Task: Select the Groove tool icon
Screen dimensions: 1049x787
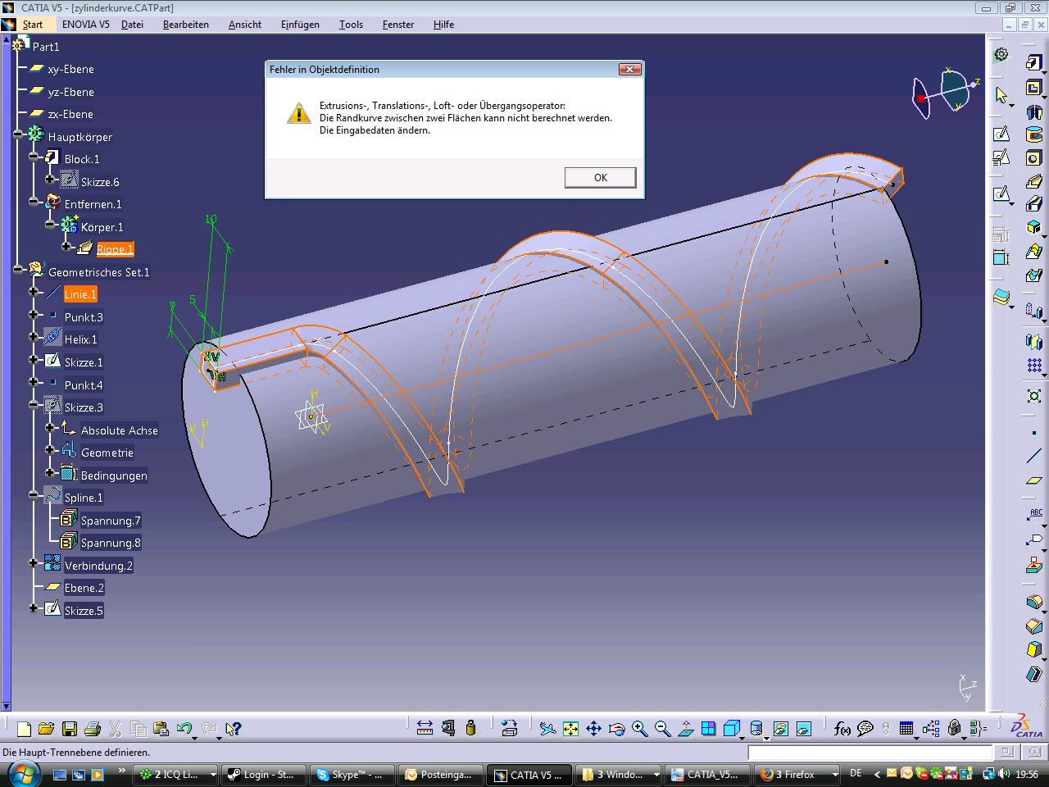Action: pyautogui.click(x=1033, y=134)
